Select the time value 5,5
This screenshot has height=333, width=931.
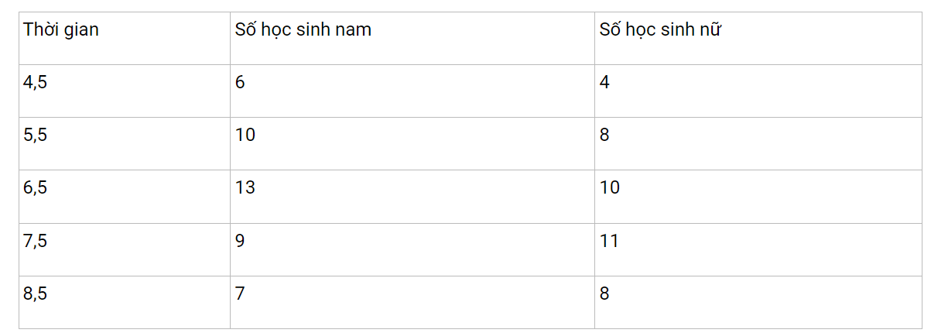pos(36,135)
